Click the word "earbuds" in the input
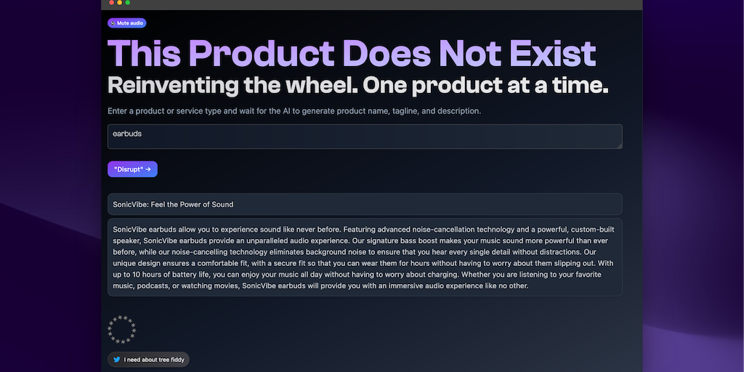This screenshot has height=372, width=744. pos(127,134)
